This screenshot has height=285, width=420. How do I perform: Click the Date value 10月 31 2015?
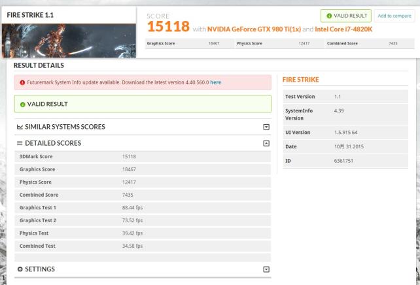(349, 146)
